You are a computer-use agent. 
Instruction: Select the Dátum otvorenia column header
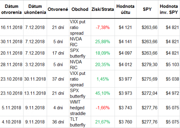point(11,9)
